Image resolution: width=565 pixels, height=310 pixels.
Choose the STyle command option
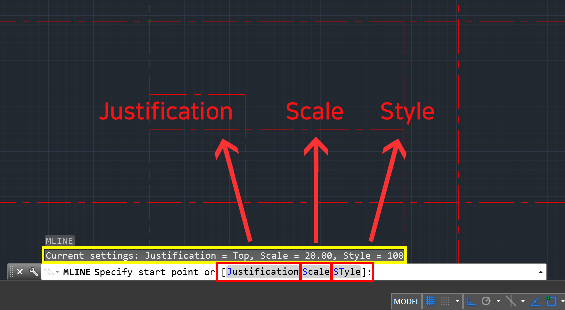pyautogui.click(x=347, y=272)
